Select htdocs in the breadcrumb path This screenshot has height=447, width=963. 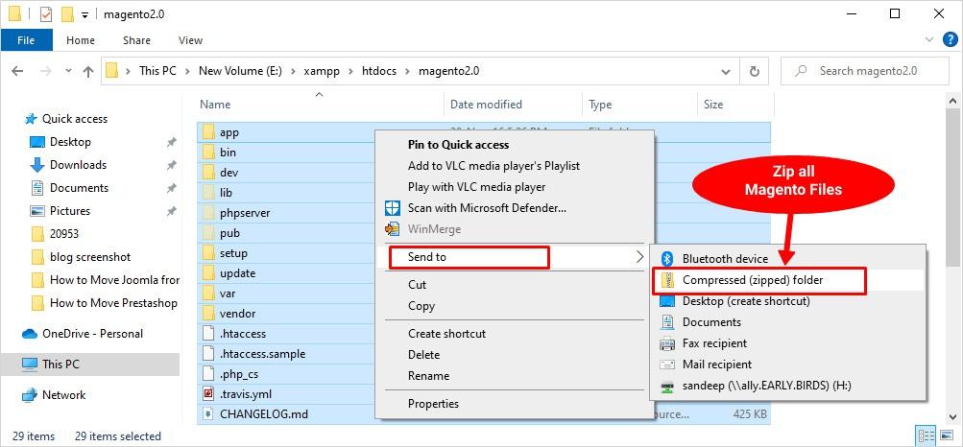pyautogui.click(x=378, y=71)
